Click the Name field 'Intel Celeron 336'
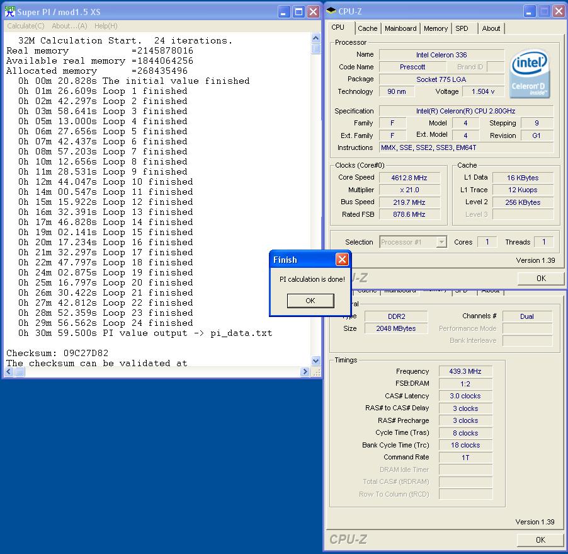 pos(441,55)
